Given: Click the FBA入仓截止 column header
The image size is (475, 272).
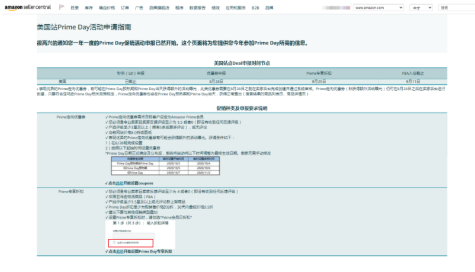Looking at the screenshot, I should 413,73.
